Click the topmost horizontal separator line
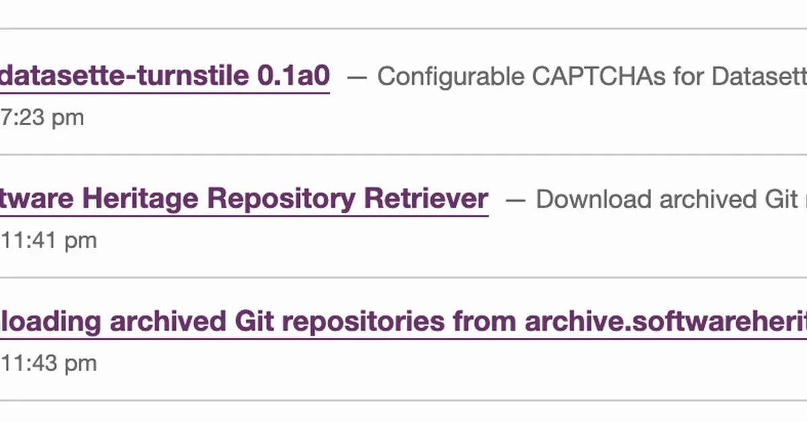807x422 pixels. pyautogui.click(x=403, y=28)
